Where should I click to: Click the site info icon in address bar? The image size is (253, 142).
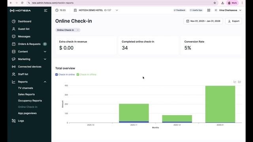coord(29,3)
